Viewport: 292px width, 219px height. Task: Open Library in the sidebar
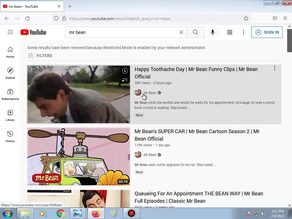10,115
